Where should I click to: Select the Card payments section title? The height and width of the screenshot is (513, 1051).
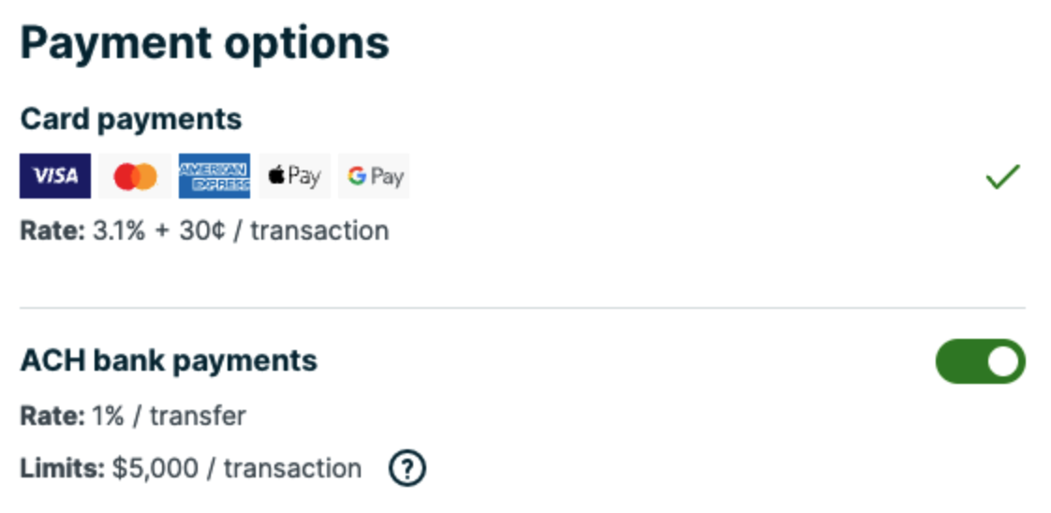coord(131,120)
